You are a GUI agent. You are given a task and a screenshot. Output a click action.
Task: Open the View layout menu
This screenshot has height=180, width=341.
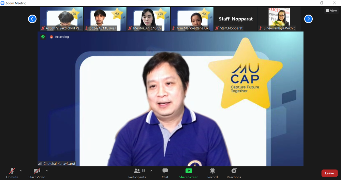[331, 11]
